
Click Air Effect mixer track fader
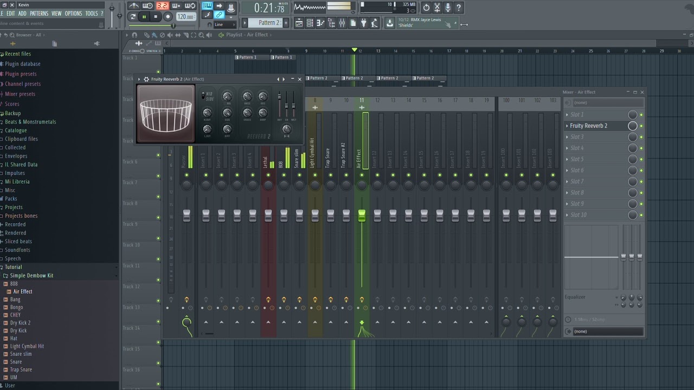pyautogui.click(x=362, y=216)
